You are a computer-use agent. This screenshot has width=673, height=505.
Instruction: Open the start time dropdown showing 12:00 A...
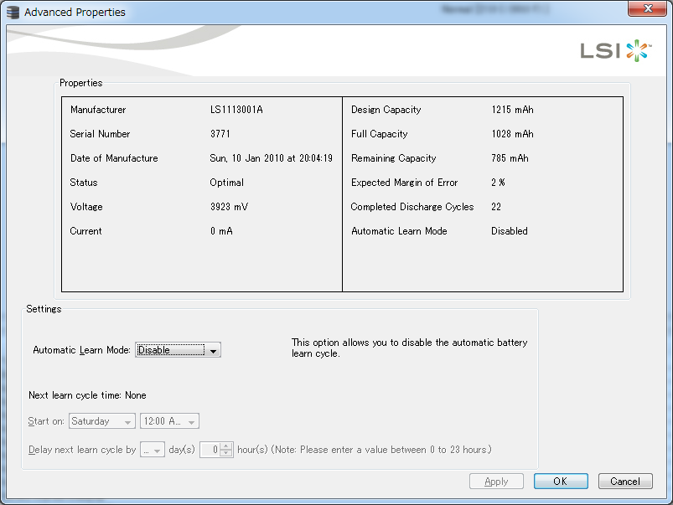169,421
